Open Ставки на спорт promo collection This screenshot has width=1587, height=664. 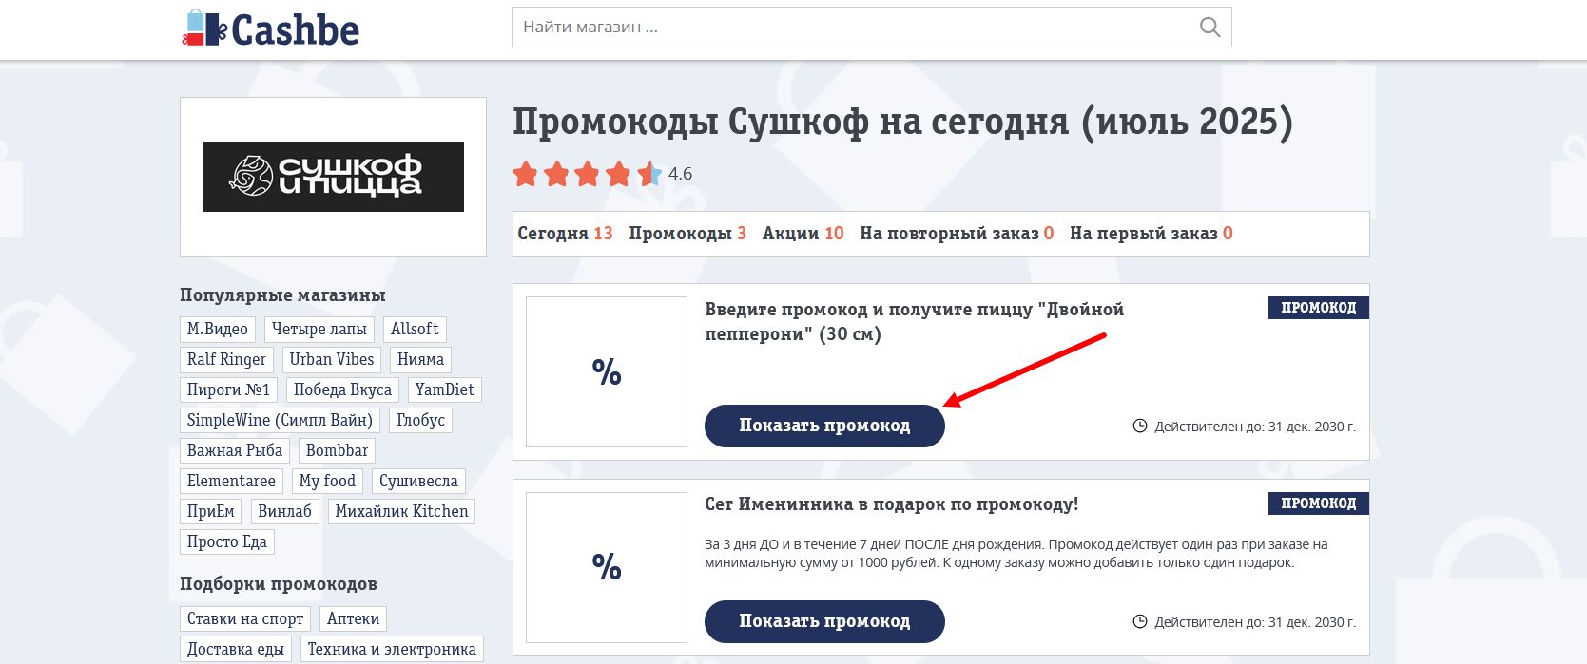245,618
